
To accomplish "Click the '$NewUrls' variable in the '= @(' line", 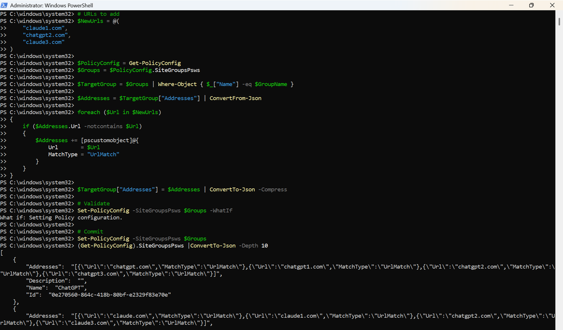I will point(90,21).
